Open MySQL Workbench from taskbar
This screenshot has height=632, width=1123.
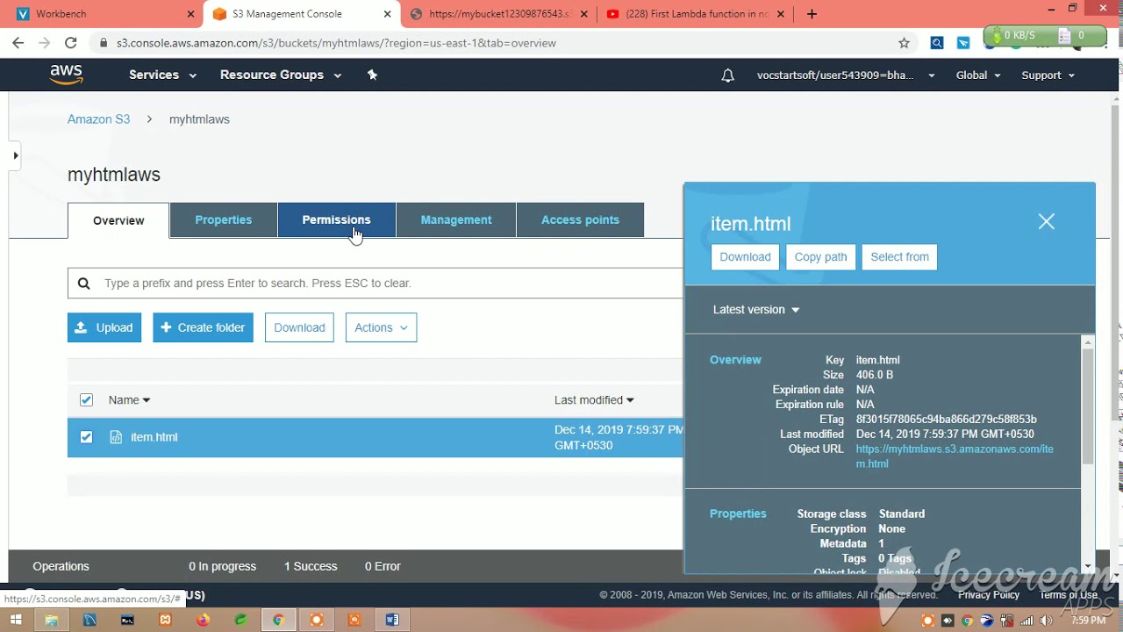pos(89,620)
